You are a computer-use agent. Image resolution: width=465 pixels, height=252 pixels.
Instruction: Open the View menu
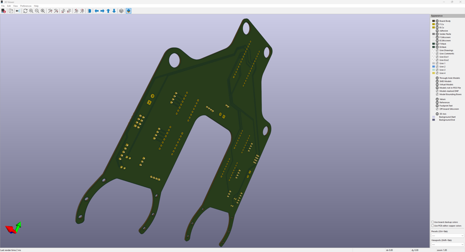tap(15, 6)
